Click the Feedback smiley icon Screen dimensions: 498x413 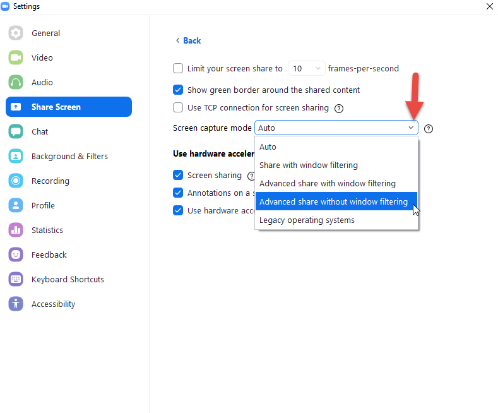coord(16,254)
